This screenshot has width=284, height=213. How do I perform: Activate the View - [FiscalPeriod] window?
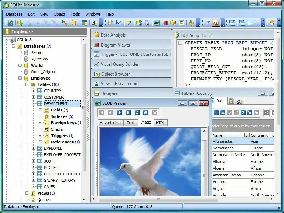coord(120,84)
